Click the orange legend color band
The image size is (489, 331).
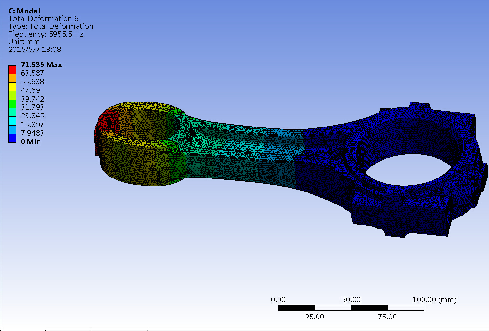[x=12, y=78]
